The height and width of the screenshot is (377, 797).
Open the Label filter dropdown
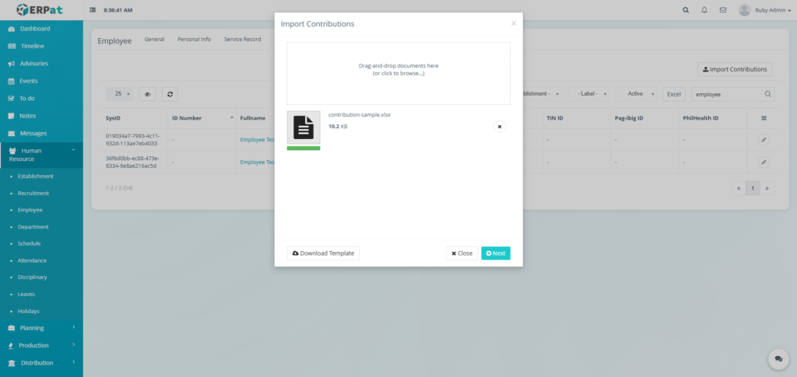588,94
